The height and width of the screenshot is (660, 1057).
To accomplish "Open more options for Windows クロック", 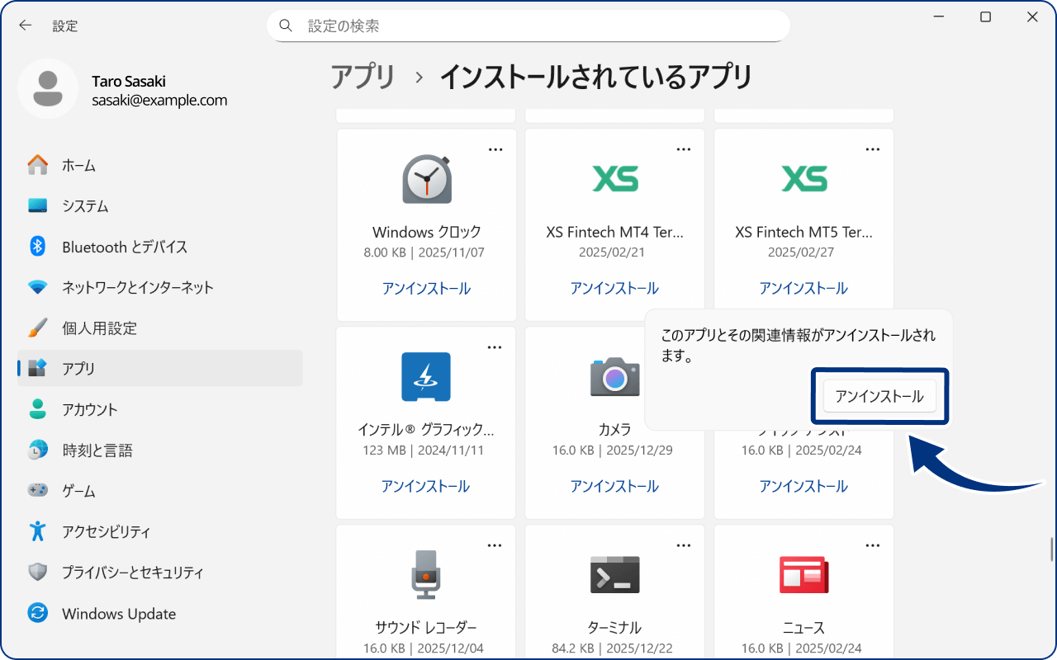I will [495, 149].
